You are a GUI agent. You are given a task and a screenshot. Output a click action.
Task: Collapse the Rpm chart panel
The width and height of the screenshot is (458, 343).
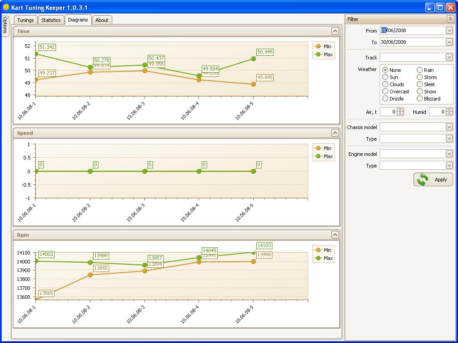pos(335,235)
